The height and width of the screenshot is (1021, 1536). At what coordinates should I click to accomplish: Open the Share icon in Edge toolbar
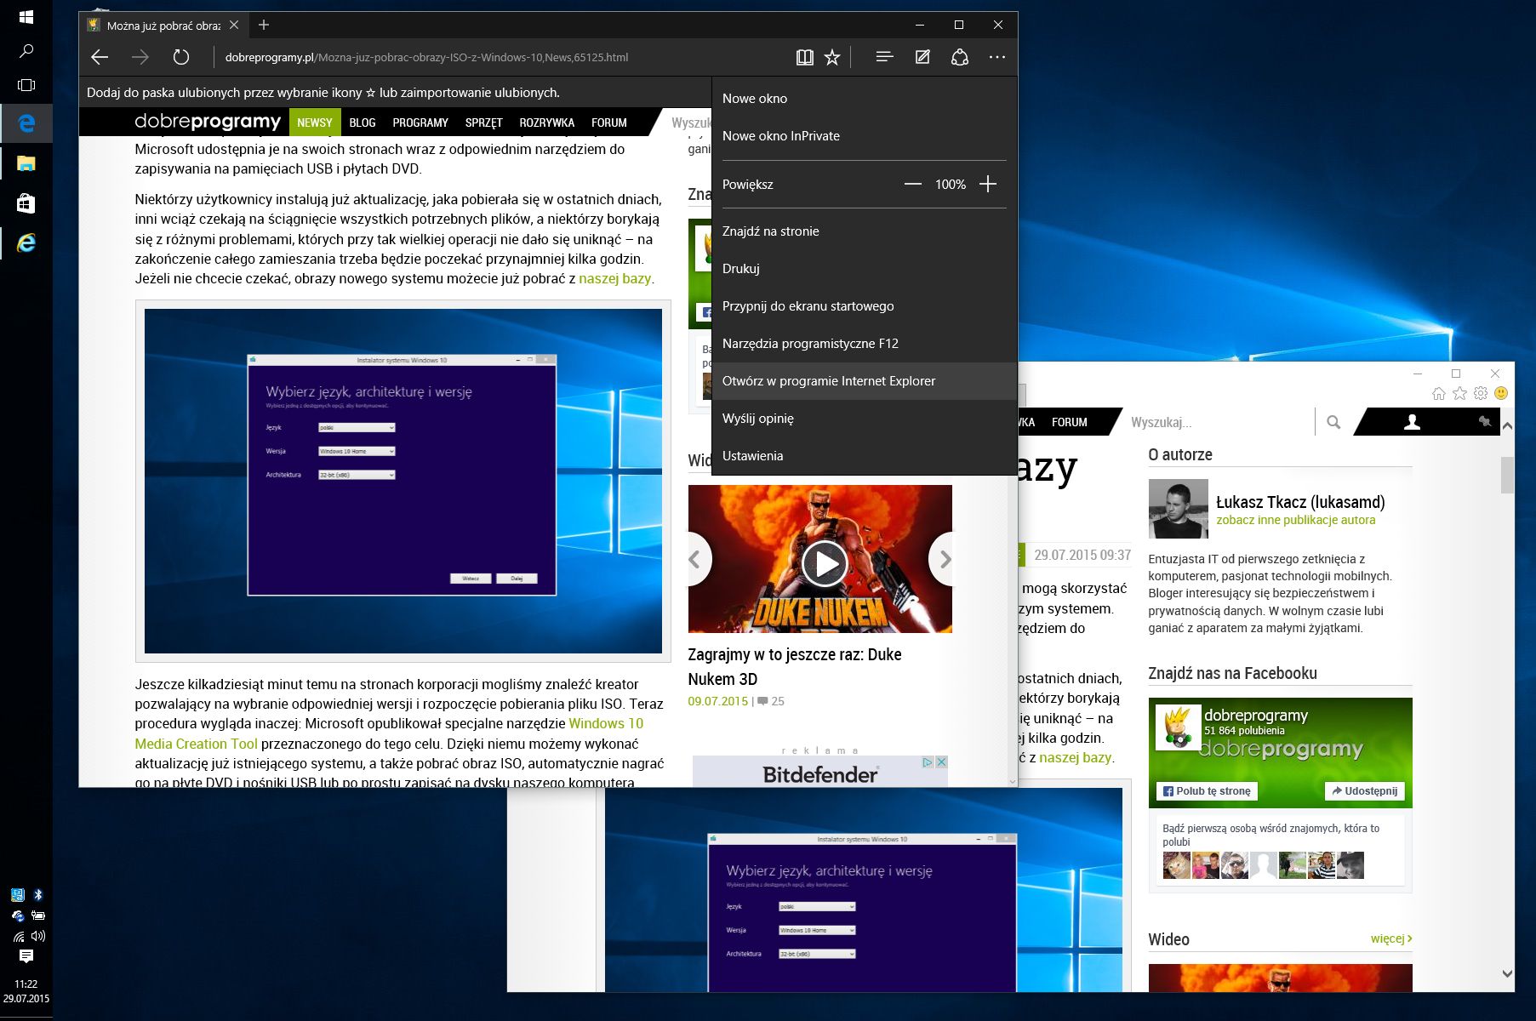(960, 57)
